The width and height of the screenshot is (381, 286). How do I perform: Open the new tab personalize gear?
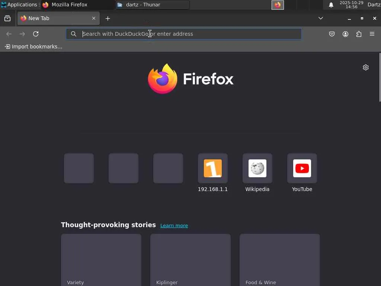coord(366,67)
